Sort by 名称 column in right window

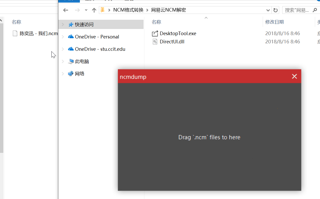(156, 22)
